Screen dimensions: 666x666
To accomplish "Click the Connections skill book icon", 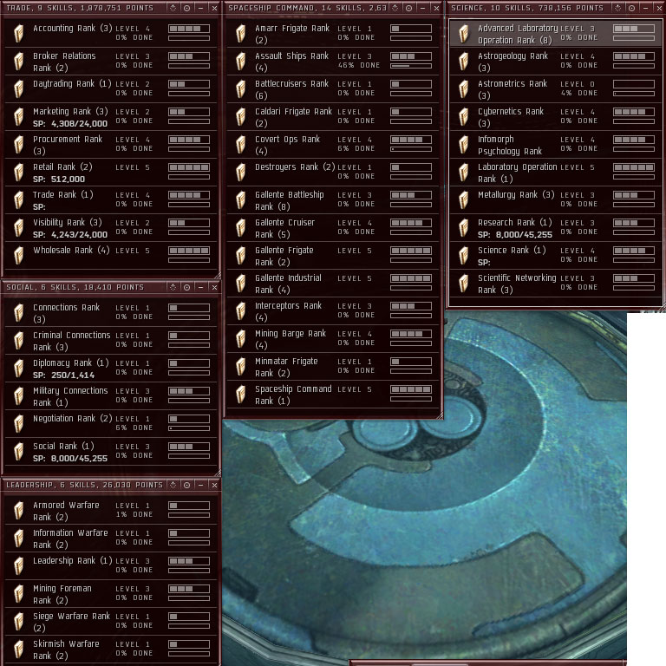I will 18,312.
